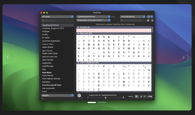The height and width of the screenshot is (115, 195).
Task: Open the Unicode Blocks grouping dropdown
Action: click(x=133, y=17)
